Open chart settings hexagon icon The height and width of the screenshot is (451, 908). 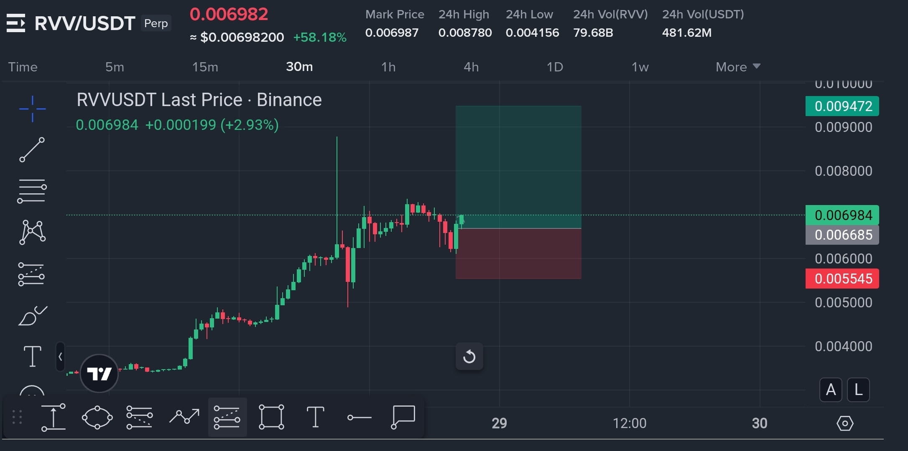coord(845,423)
